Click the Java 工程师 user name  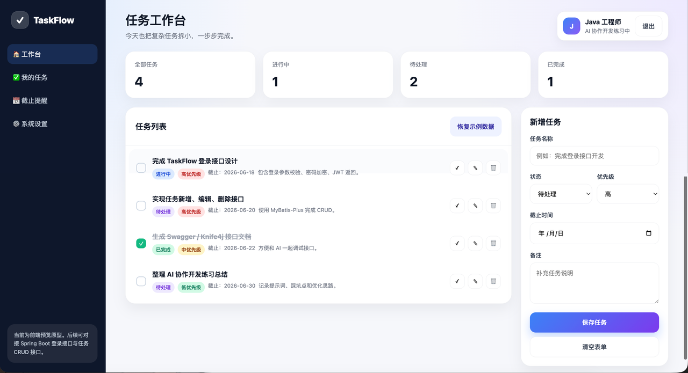tap(603, 22)
